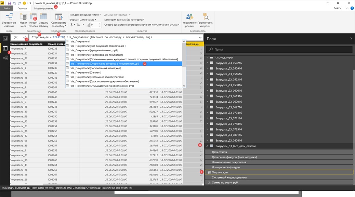Collapse the ribbon with the chevron near Войти
Viewport: 355px width, 197px height.
347,8
